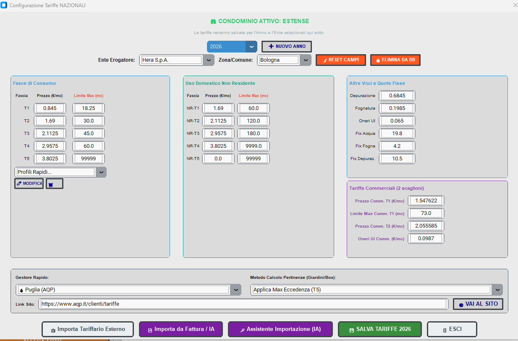Open Assistente Importazione (IA)
The image size is (518, 341).
[x=280, y=329]
